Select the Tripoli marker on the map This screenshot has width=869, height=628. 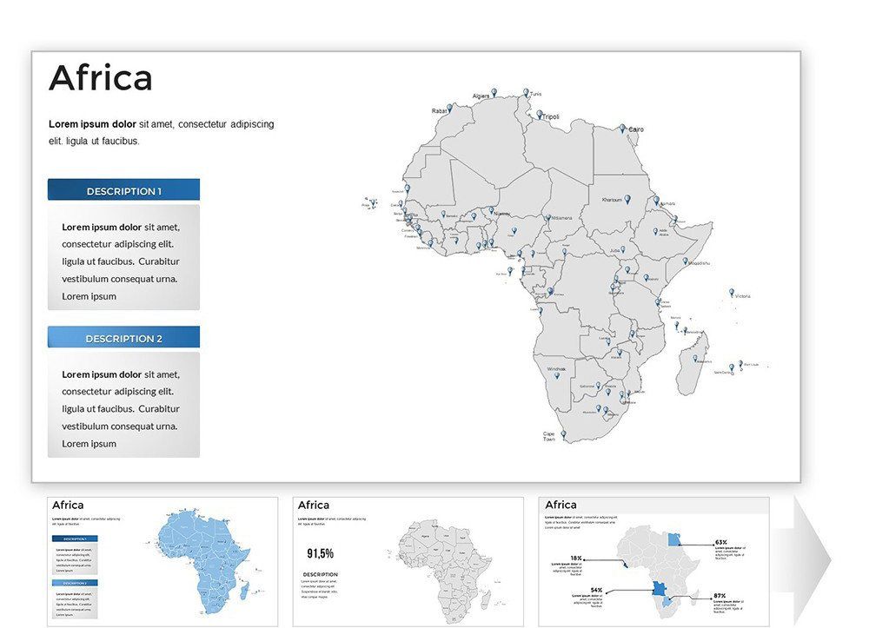539,115
